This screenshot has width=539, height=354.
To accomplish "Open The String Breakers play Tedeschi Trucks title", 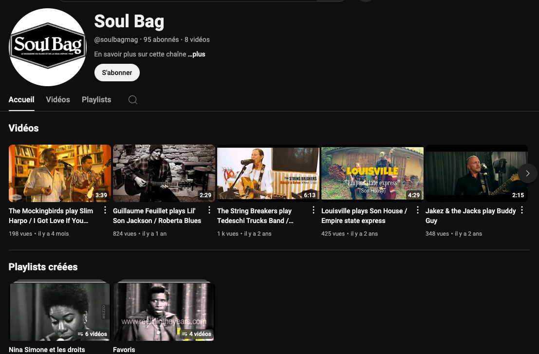I will pyautogui.click(x=256, y=216).
